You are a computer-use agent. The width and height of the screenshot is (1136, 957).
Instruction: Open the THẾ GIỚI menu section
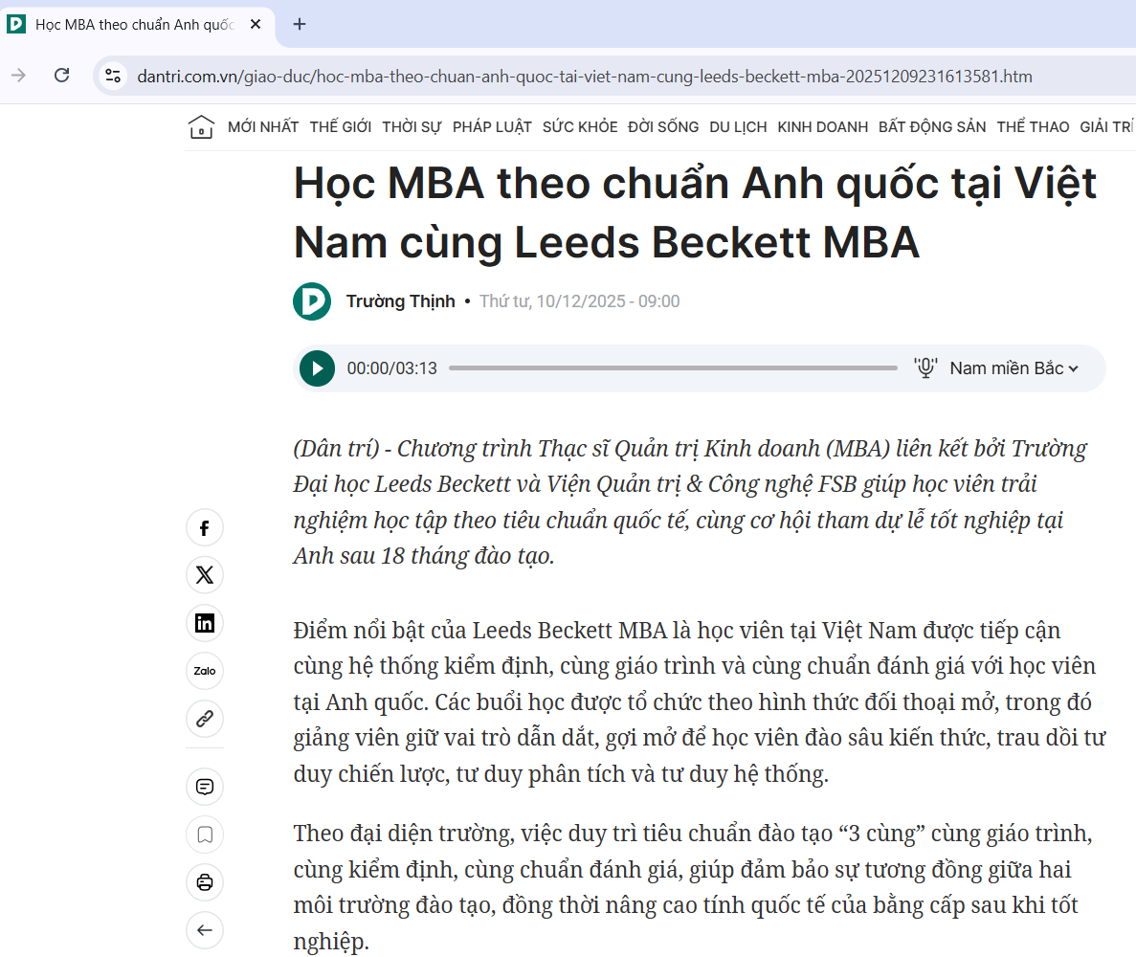(340, 127)
